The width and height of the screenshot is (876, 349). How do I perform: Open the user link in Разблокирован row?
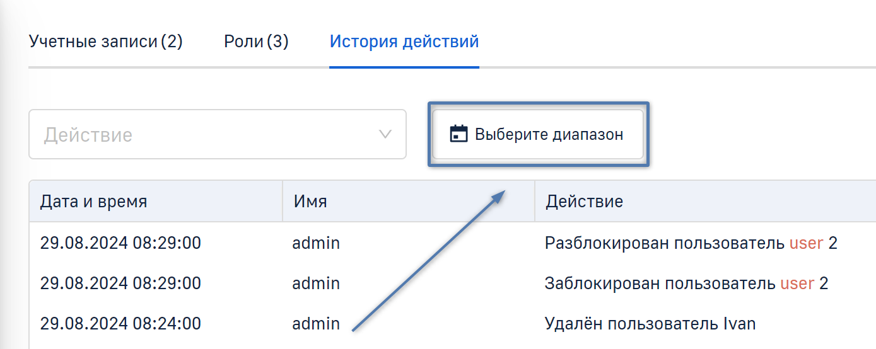click(806, 243)
